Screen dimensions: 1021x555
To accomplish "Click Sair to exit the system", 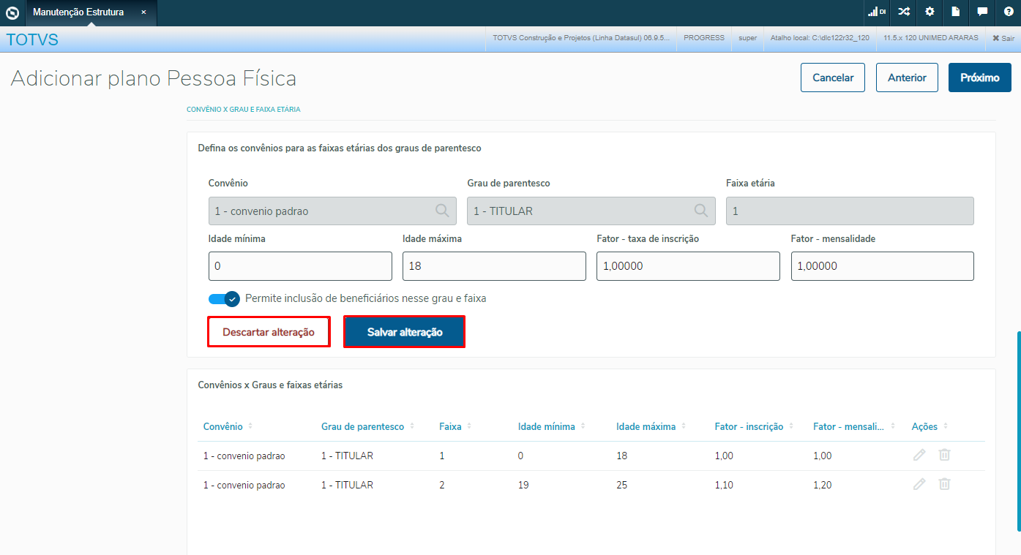I will (x=1003, y=38).
